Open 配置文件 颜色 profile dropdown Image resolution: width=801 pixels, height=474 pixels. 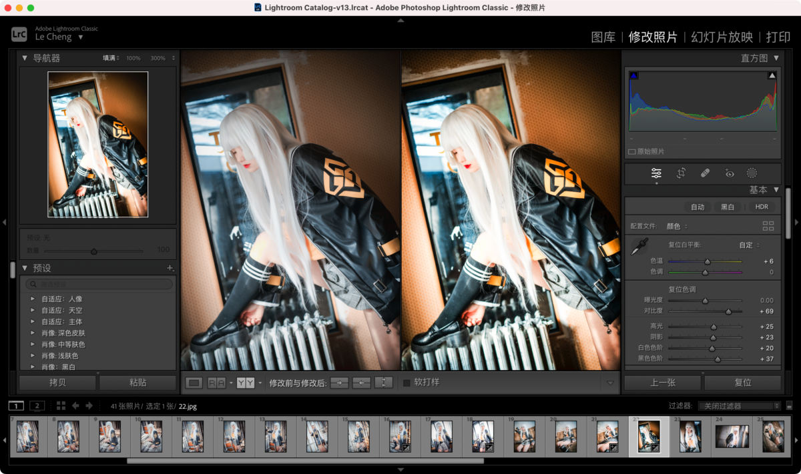coord(678,227)
